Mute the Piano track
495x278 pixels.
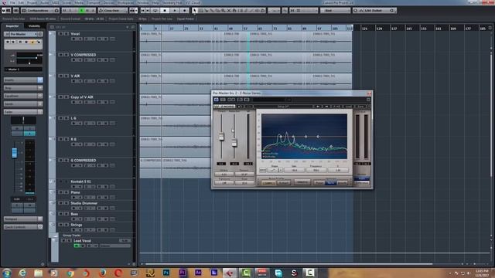[60, 192]
